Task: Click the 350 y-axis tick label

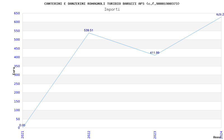Action: coord(17,66)
